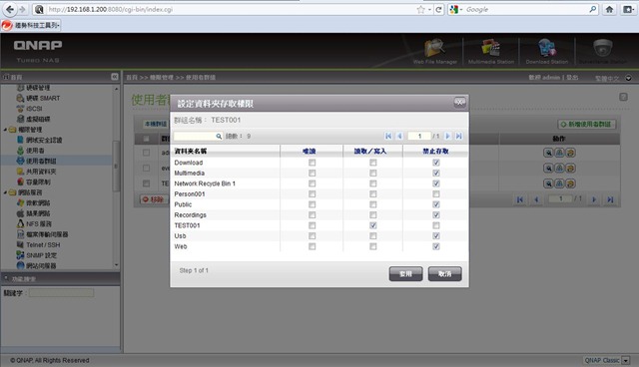Click the create new user group button

click(586, 124)
